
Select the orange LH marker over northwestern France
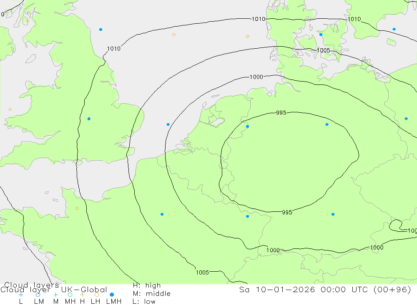(x=77, y=208)
